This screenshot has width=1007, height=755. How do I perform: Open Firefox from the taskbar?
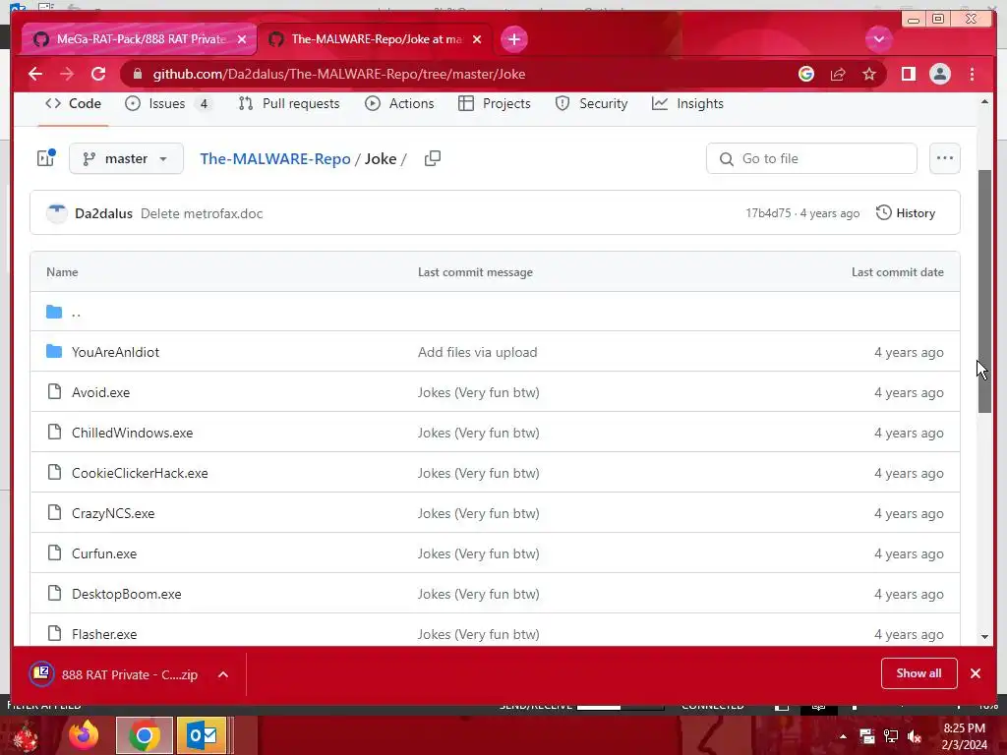click(85, 735)
